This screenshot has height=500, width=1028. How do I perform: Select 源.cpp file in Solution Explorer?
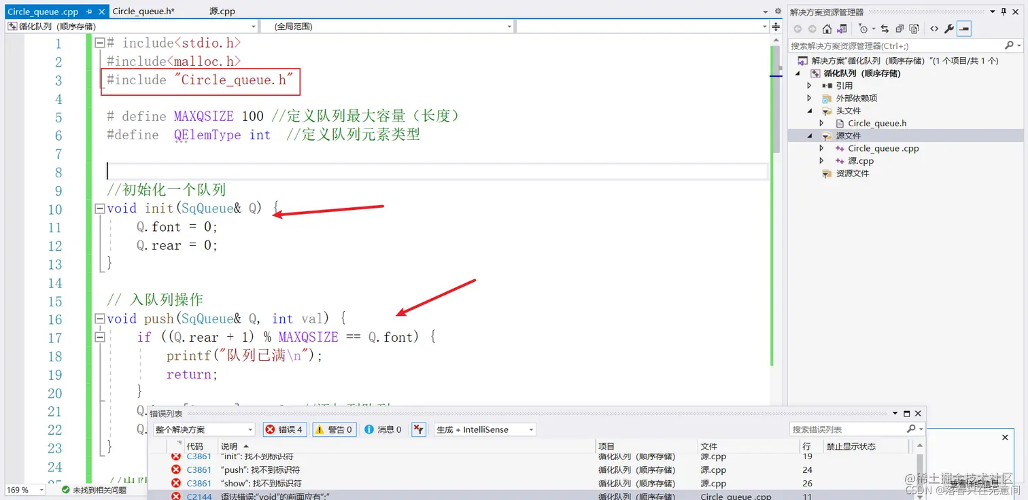click(861, 161)
